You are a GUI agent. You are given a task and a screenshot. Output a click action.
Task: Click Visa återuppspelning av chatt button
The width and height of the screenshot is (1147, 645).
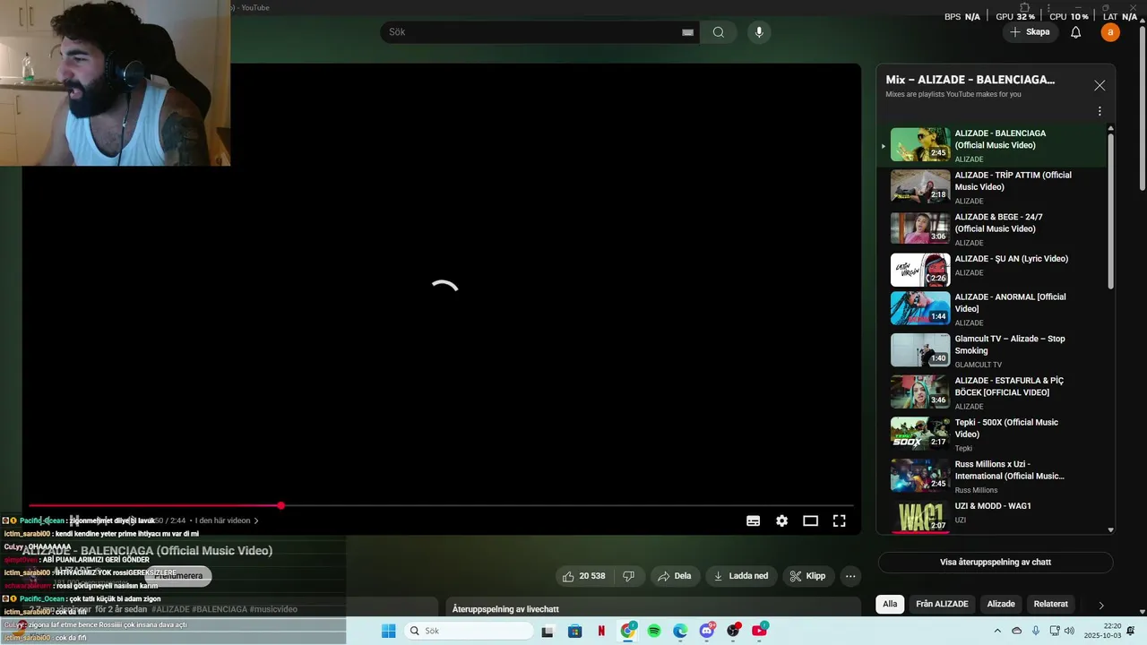[996, 563]
